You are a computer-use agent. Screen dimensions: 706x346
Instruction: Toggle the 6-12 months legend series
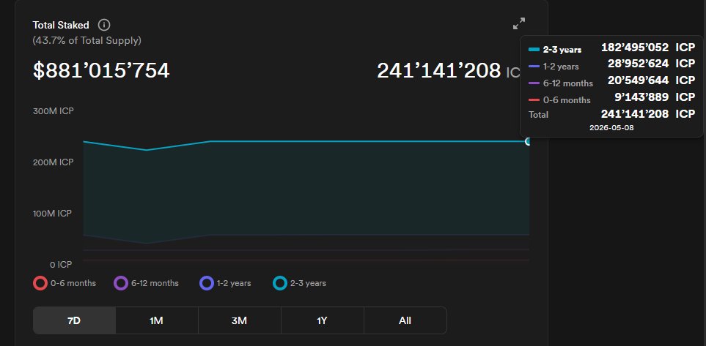[x=147, y=284]
